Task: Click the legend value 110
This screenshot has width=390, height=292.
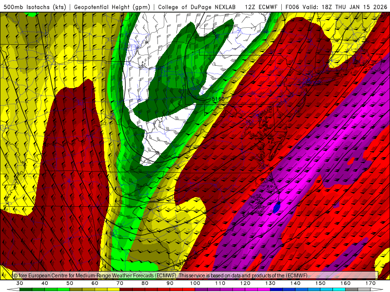Action: [x=220, y=283]
